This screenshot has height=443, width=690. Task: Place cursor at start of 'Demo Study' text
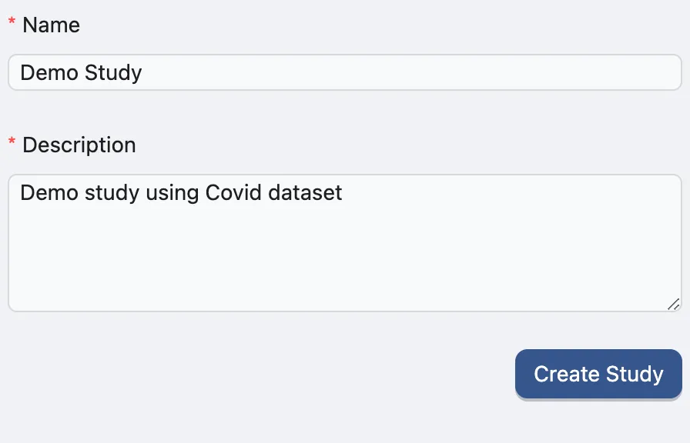[23, 72]
